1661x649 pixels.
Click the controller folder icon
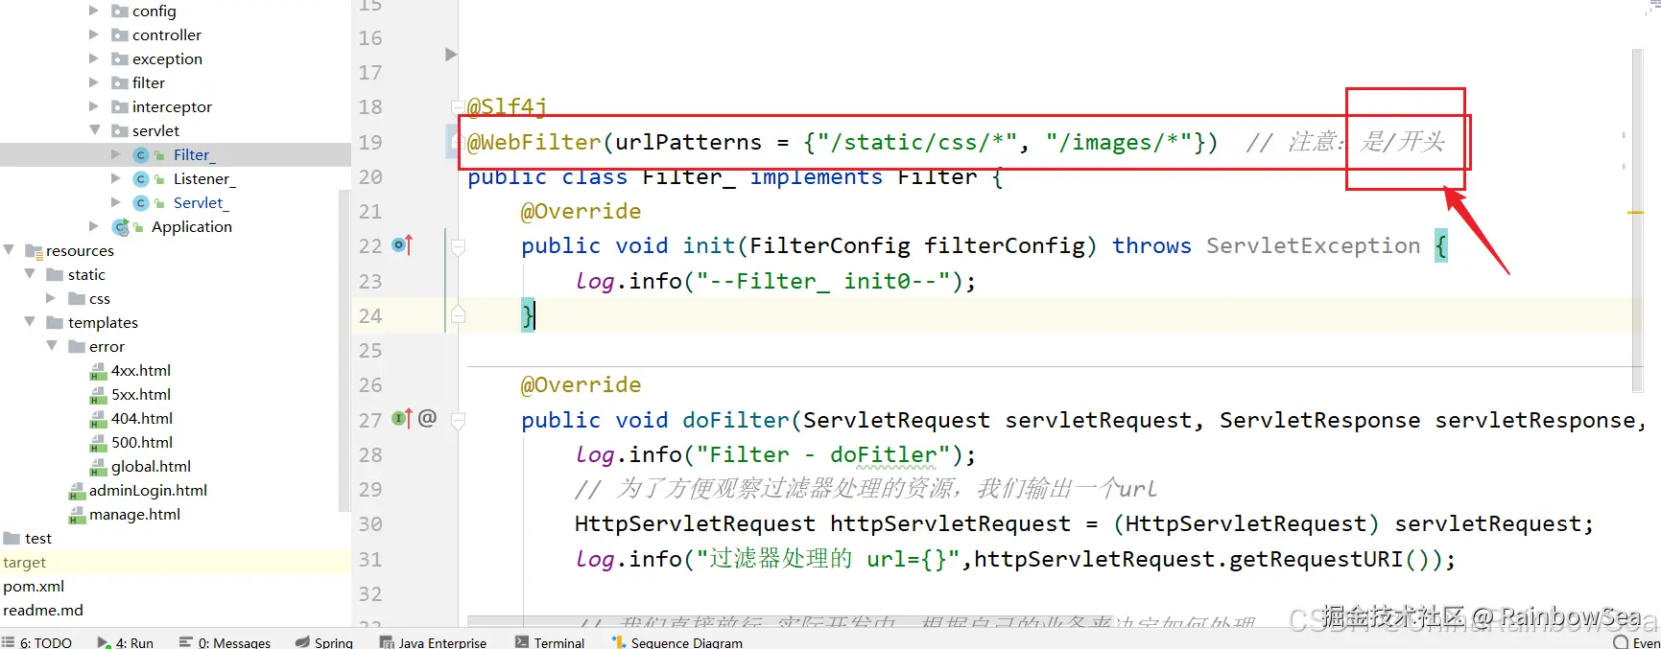pos(119,35)
